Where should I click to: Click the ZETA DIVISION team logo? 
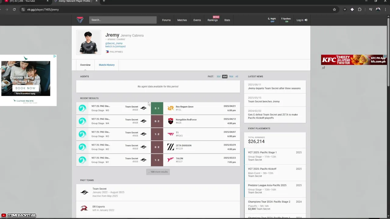pyautogui.click(x=171, y=147)
